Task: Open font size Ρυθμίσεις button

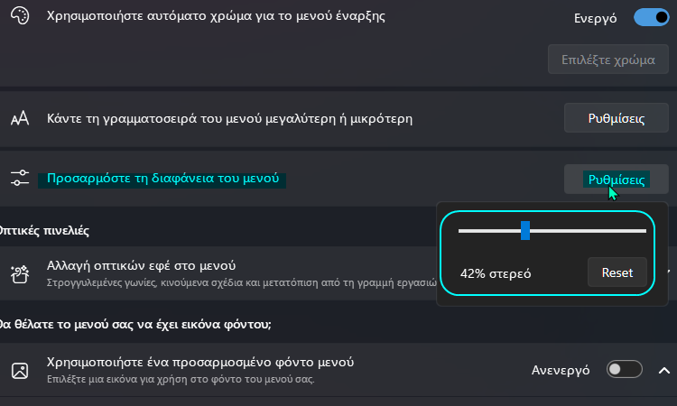Action: (617, 118)
